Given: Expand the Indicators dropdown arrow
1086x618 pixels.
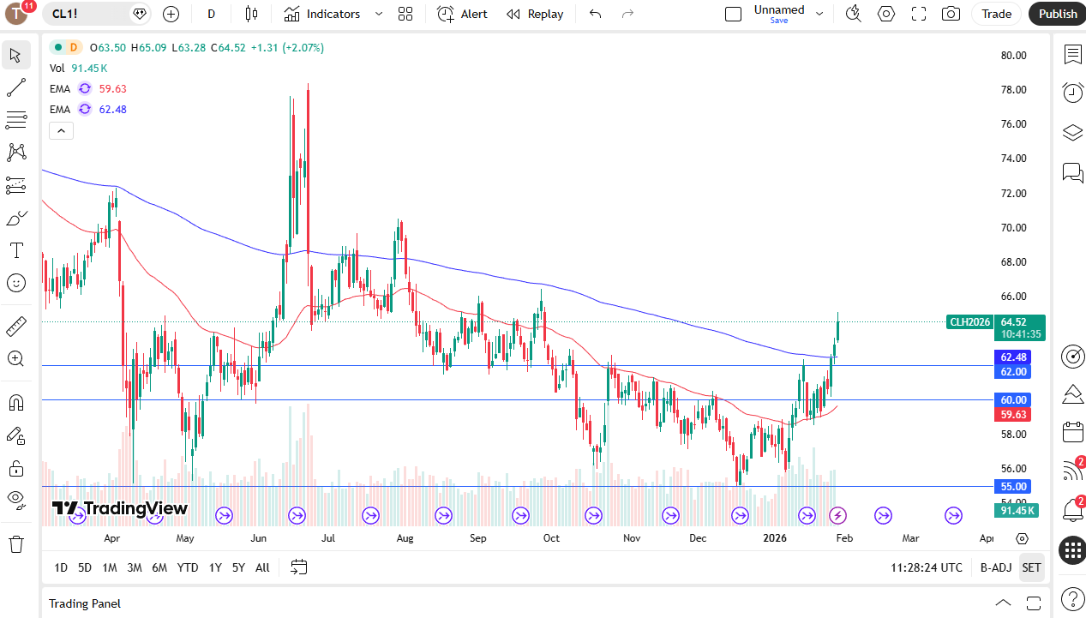Looking at the screenshot, I should coord(378,14).
